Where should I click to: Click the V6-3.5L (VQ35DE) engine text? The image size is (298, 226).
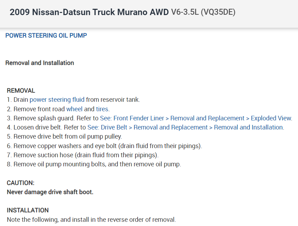203,12
